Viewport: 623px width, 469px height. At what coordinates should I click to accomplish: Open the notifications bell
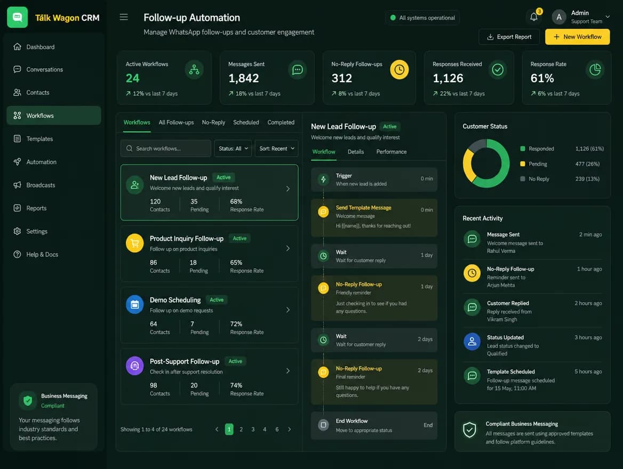(x=533, y=17)
